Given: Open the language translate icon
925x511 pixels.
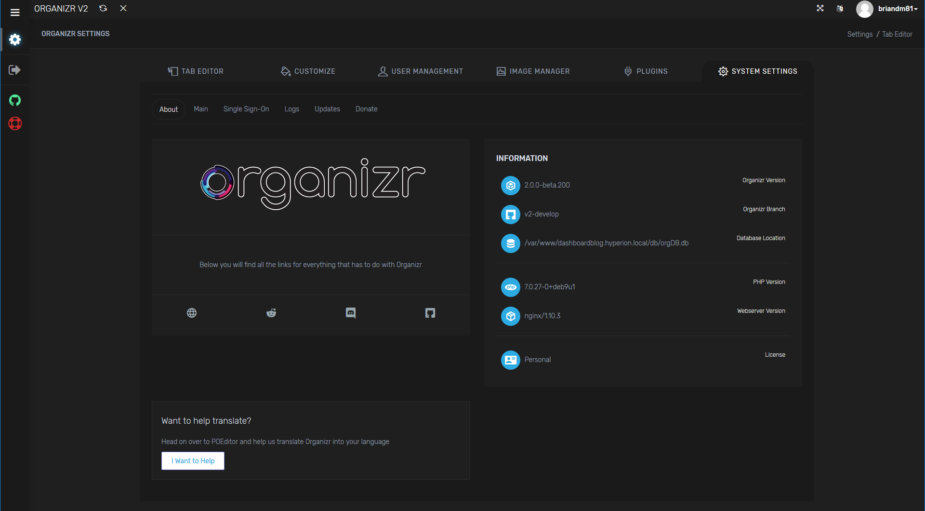Looking at the screenshot, I should pyautogui.click(x=840, y=9).
